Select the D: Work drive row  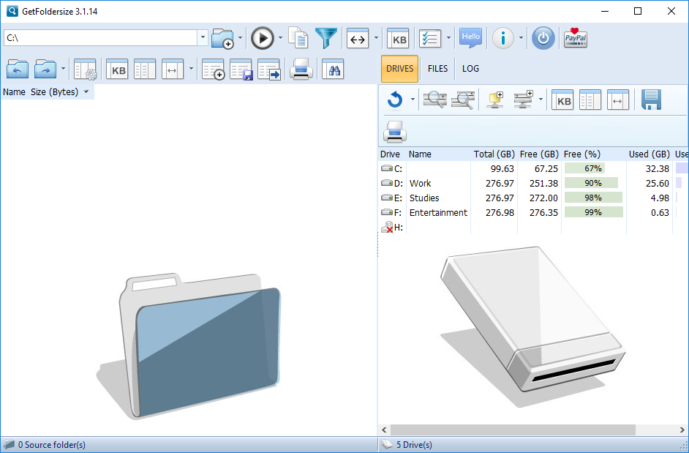pos(533,184)
